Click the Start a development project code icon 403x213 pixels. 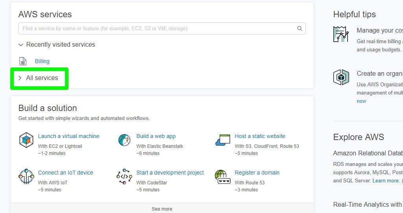tap(124, 177)
